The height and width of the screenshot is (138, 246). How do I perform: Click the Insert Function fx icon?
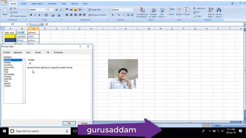tap(42, 24)
